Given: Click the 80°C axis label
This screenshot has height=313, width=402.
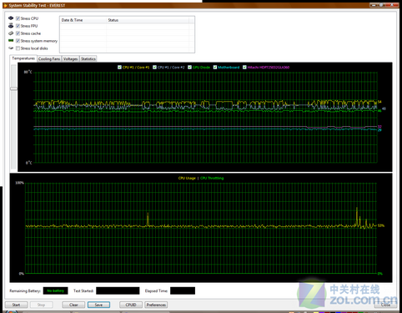Looking at the screenshot, I should pyautogui.click(x=28, y=72).
